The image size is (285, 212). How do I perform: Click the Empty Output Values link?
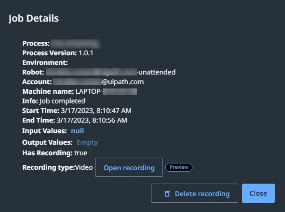(87, 143)
